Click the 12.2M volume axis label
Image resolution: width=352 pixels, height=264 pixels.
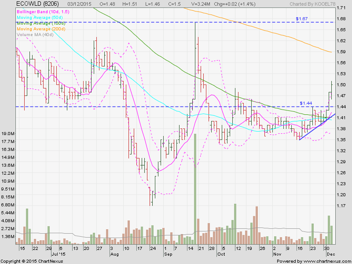pos(7,173)
